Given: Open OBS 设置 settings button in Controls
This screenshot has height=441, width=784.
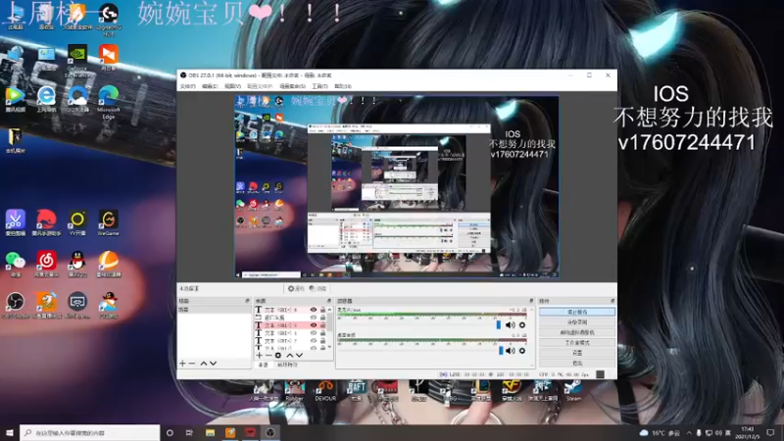Looking at the screenshot, I should (x=577, y=353).
